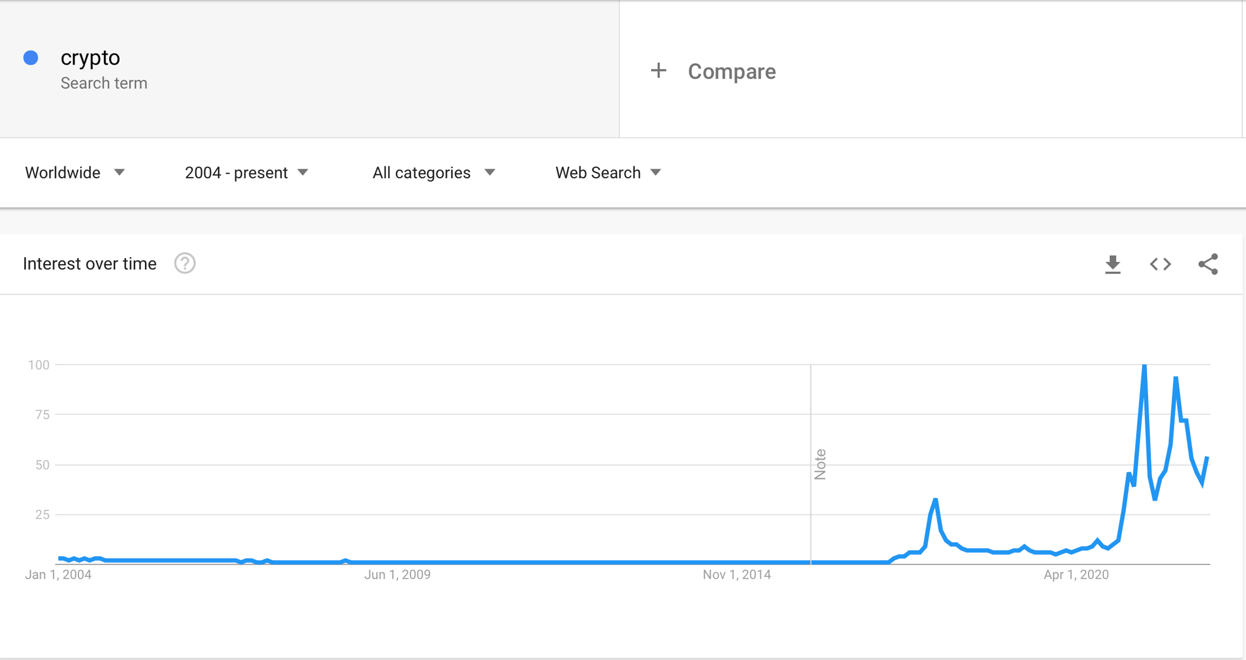Expand the 2004 - present date range dropdown

[246, 173]
